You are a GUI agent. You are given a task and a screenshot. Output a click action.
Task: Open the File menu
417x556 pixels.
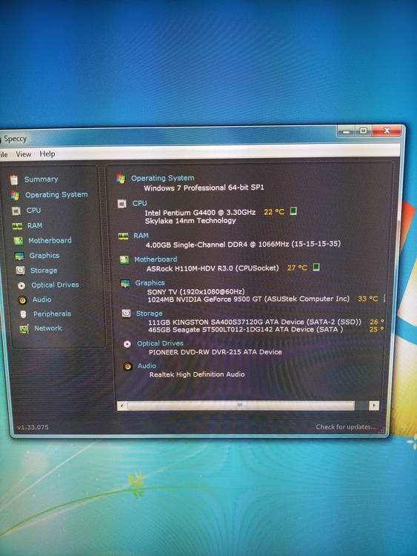coord(4,154)
